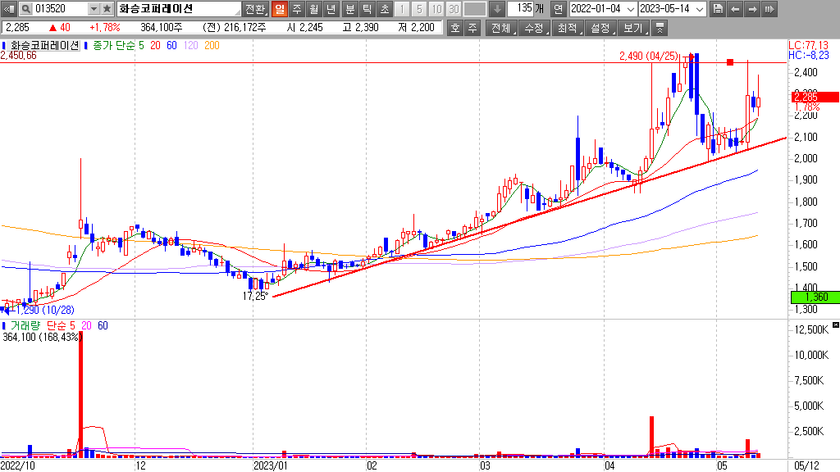Open the 수정 menu
The image size is (840, 472).
pos(535,28)
